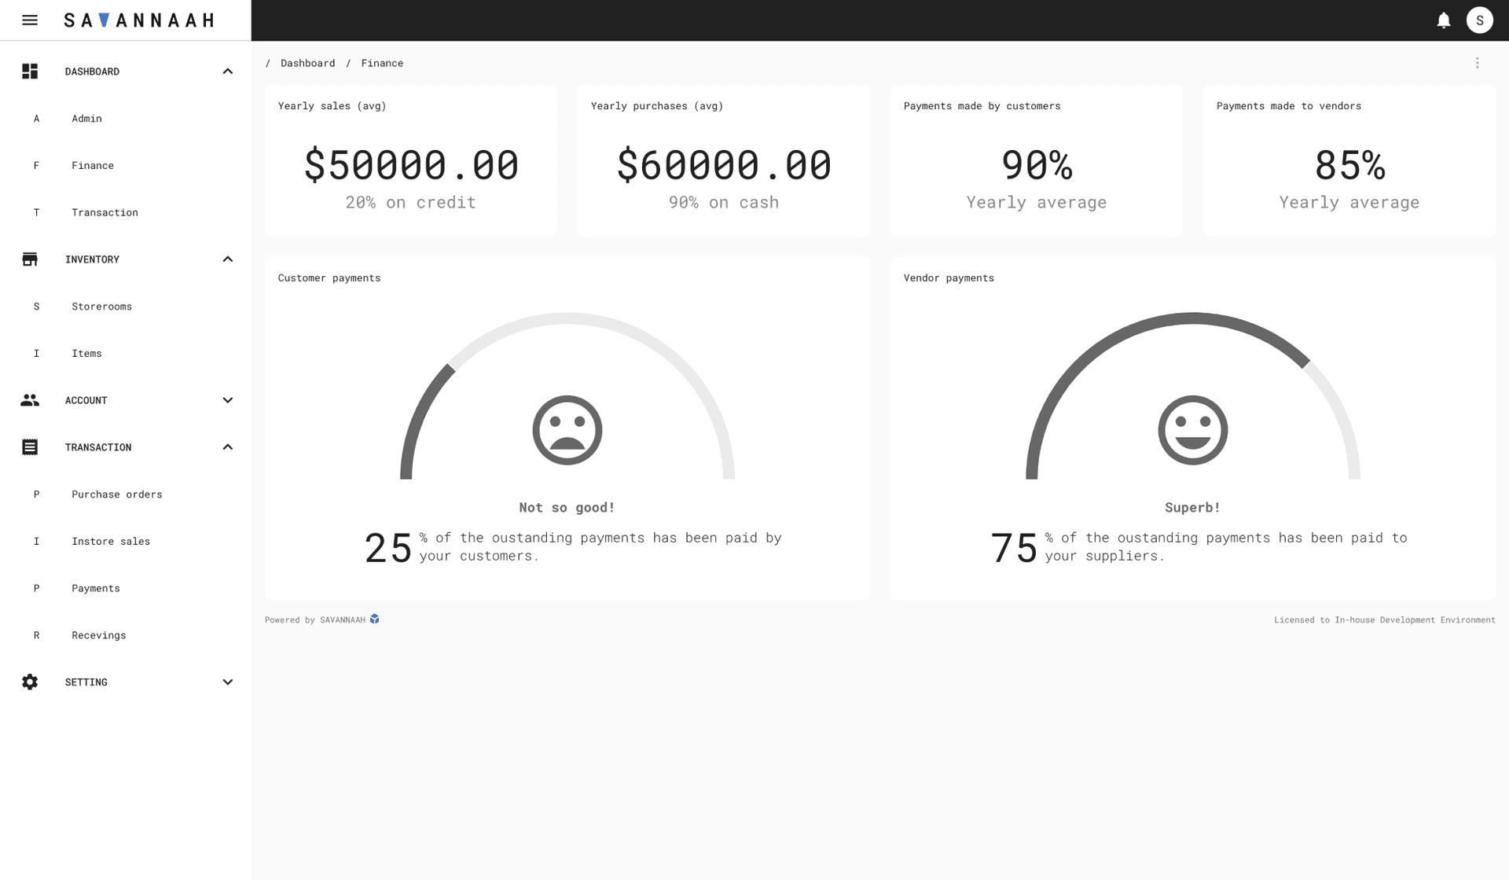
Task: Click the Dashboard grid icon
Action: tap(28, 70)
